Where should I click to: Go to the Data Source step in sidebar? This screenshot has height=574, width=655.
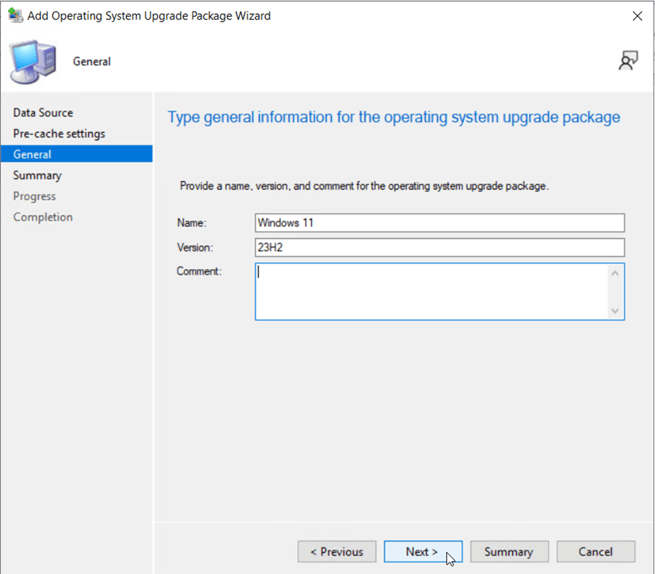point(43,113)
